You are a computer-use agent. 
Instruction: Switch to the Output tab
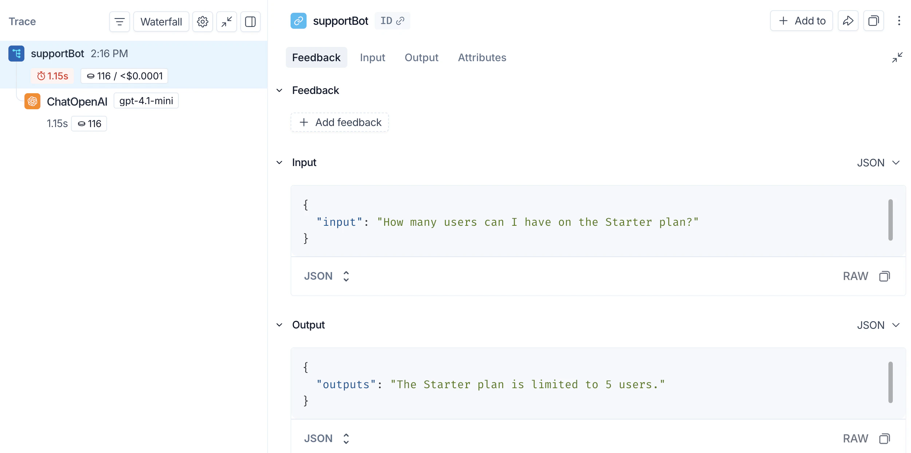coord(421,58)
